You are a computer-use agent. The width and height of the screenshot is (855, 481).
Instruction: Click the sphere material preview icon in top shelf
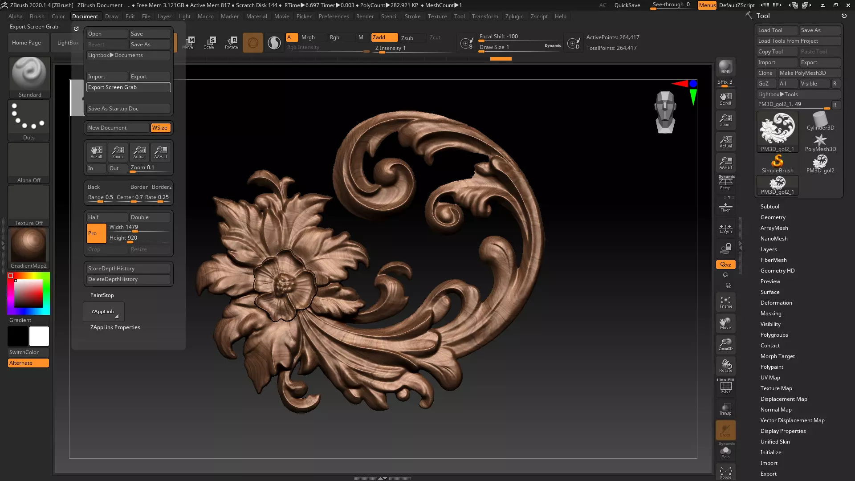pos(274,43)
